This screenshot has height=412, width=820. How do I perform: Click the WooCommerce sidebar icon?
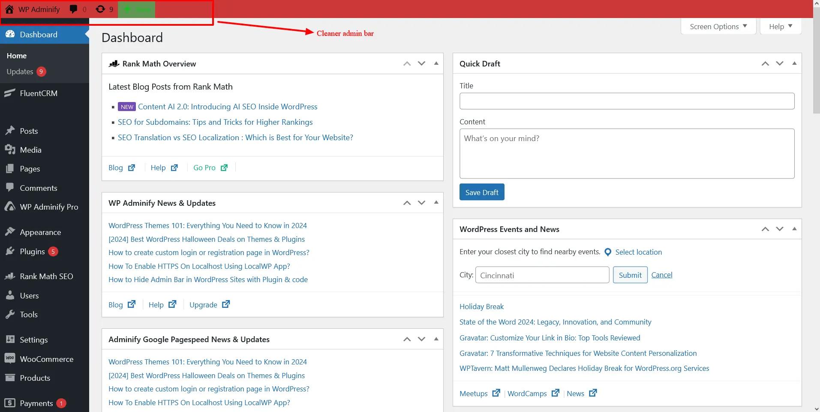(9, 359)
